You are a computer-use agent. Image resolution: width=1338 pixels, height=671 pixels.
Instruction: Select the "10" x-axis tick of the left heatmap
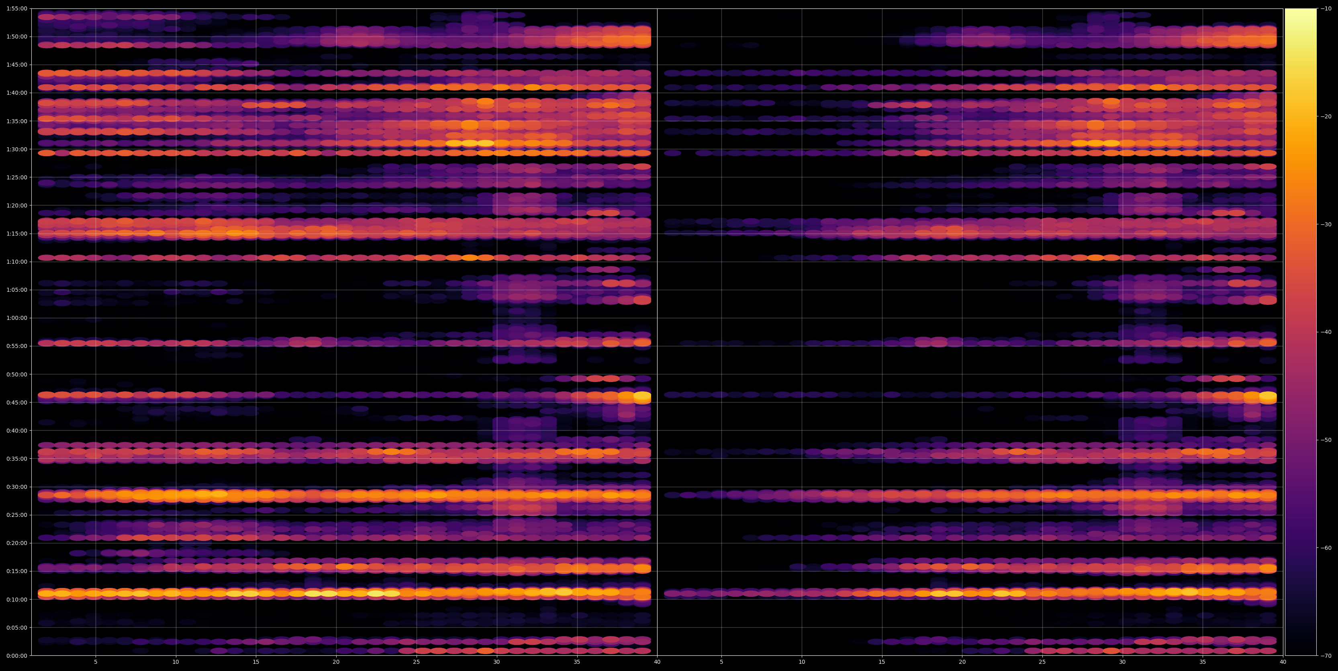coord(176,662)
